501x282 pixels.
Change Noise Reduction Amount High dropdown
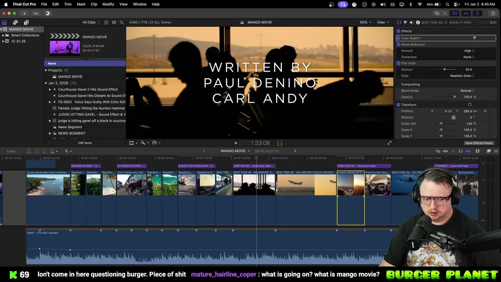[x=469, y=51]
